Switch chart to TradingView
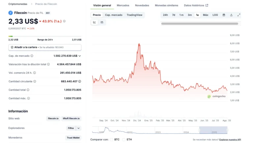Image resolution: width=253 pixels, height=143 pixels. [x=134, y=15]
